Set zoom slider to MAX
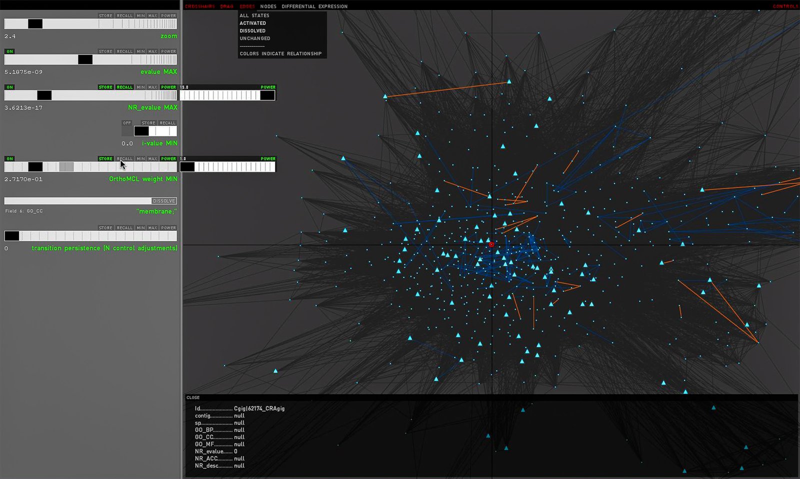 click(152, 15)
